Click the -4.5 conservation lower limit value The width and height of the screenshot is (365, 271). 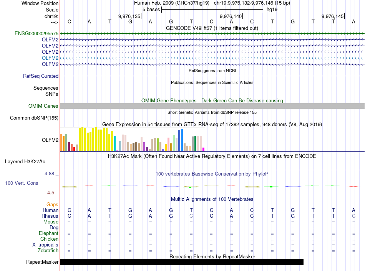[x=50, y=193]
